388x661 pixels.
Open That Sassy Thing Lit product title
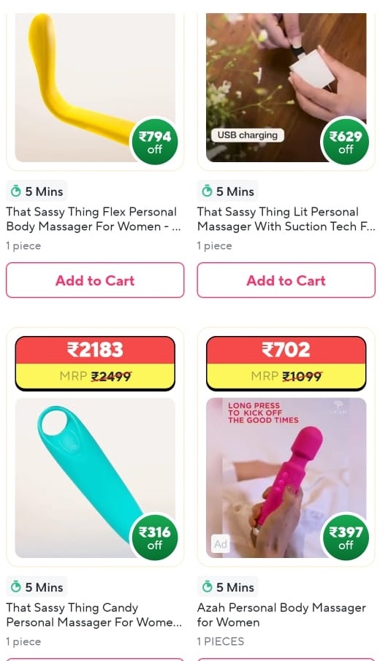pos(286,219)
